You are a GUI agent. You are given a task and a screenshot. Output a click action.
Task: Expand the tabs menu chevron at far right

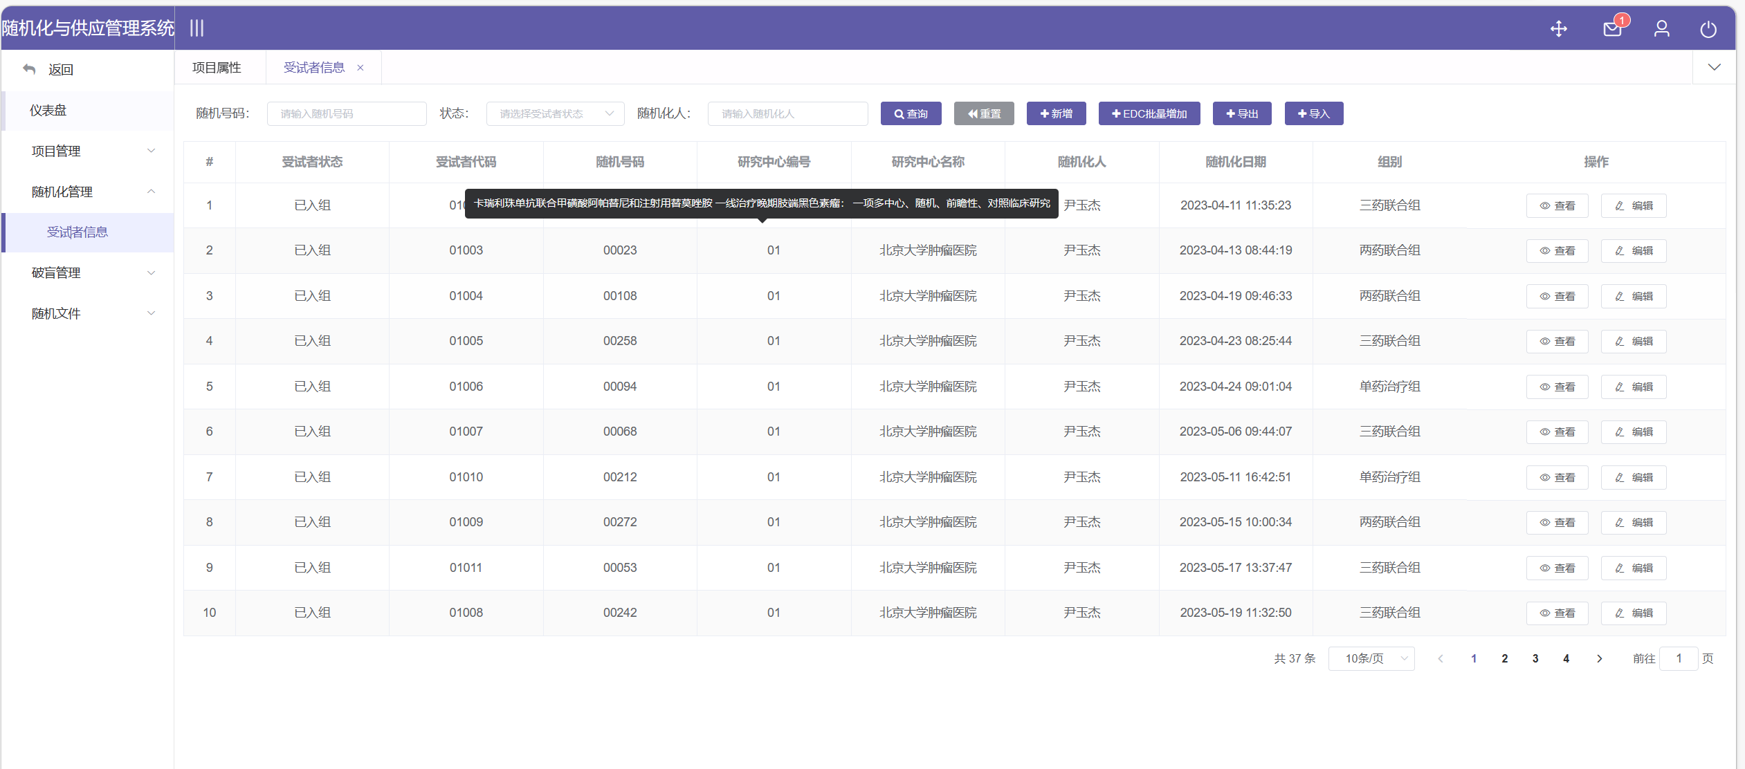pos(1714,67)
